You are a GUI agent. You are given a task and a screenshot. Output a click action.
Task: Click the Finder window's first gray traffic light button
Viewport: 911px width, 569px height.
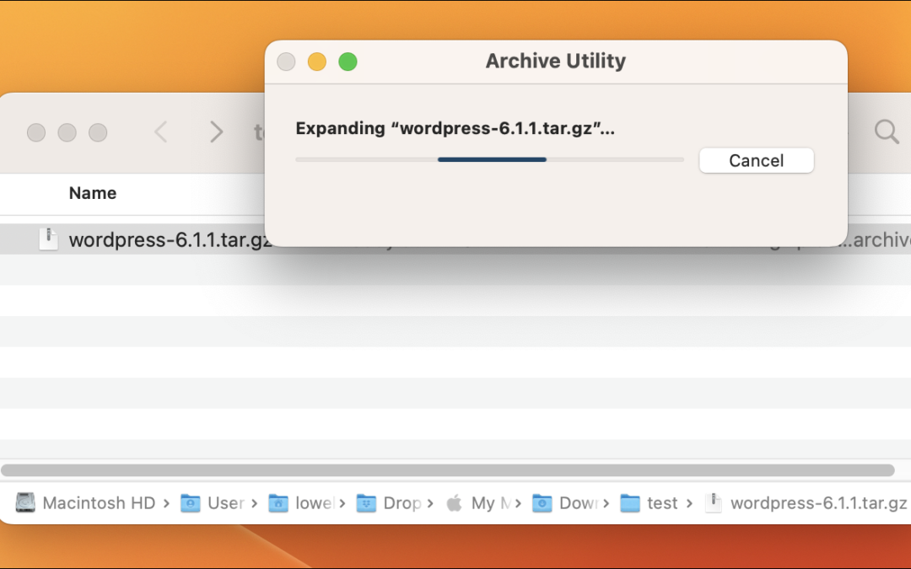point(36,132)
